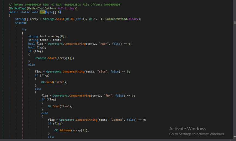
Task: Navigate to the BS method reference
Action: pos(72,19)
